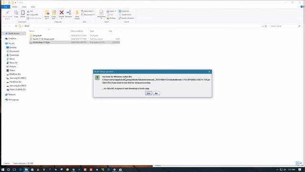Open the File tab in Explorer
305x172 pixels.
coord(5,7)
